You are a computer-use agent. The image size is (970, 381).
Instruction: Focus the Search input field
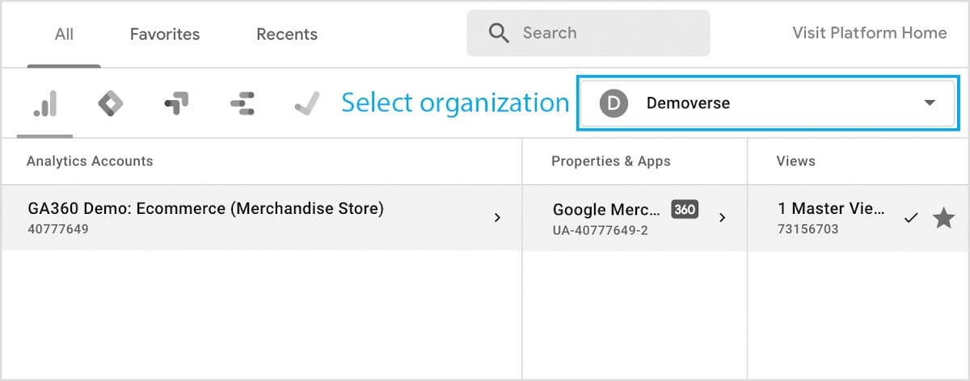click(x=588, y=33)
